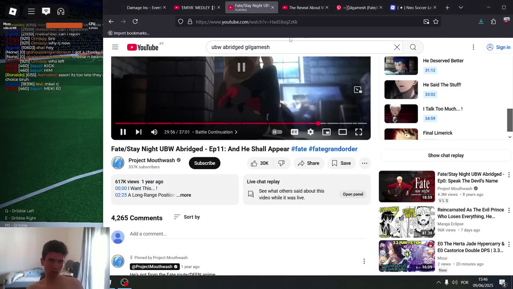Show chat replay
This screenshot has height=289, width=513.
click(x=446, y=155)
